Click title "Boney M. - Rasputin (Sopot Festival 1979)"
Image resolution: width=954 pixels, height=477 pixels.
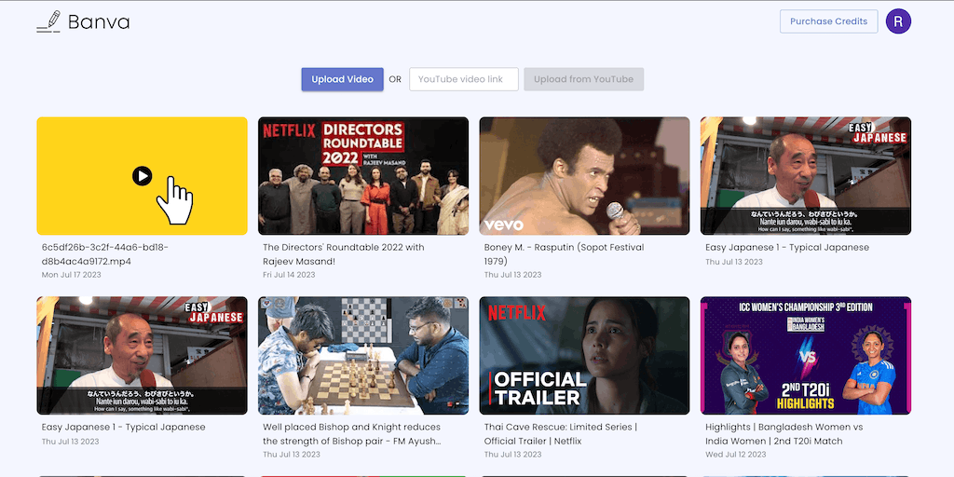click(x=564, y=254)
